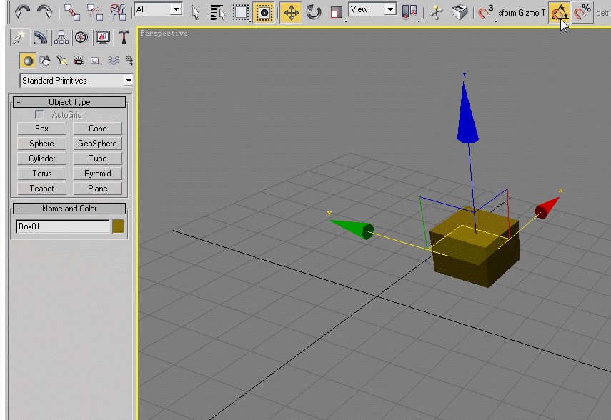The width and height of the screenshot is (611, 420).
Task: Switch to Select and Rotate tool
Action: tap(313, 12)
